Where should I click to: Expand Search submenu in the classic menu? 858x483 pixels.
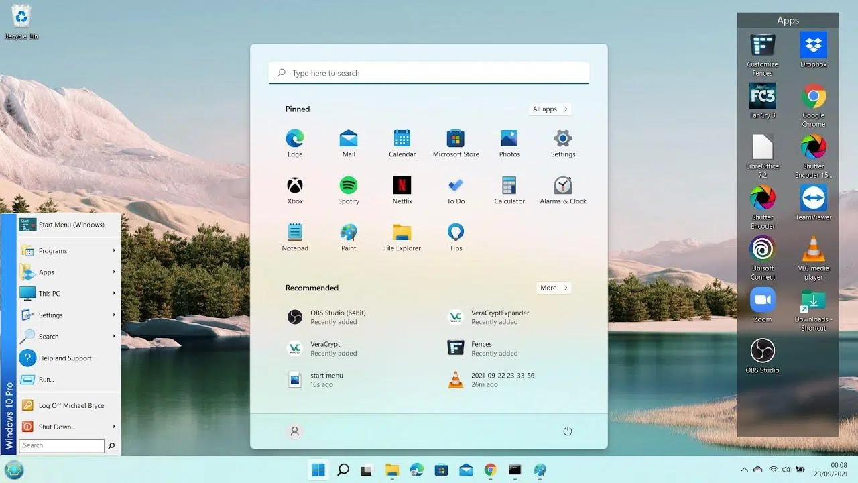68,337
